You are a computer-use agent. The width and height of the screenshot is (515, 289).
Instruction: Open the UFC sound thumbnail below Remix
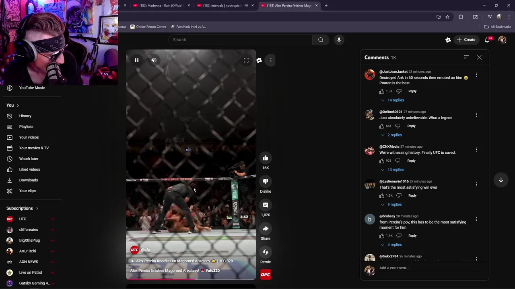[x=266, y=275]
